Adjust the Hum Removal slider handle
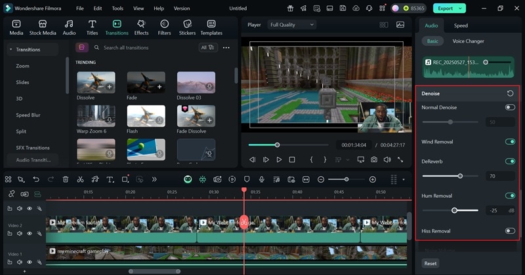 pyautogui.click(x=454, y=211)
